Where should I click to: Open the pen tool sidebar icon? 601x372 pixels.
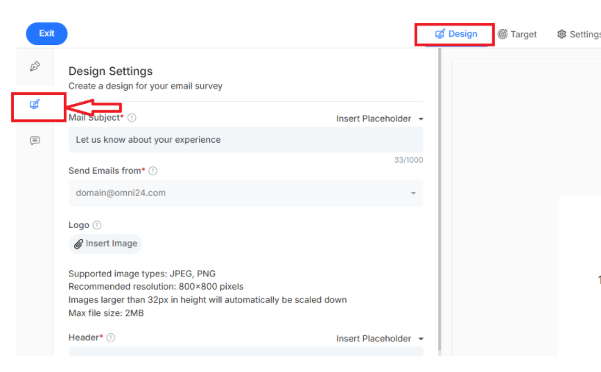35,67
